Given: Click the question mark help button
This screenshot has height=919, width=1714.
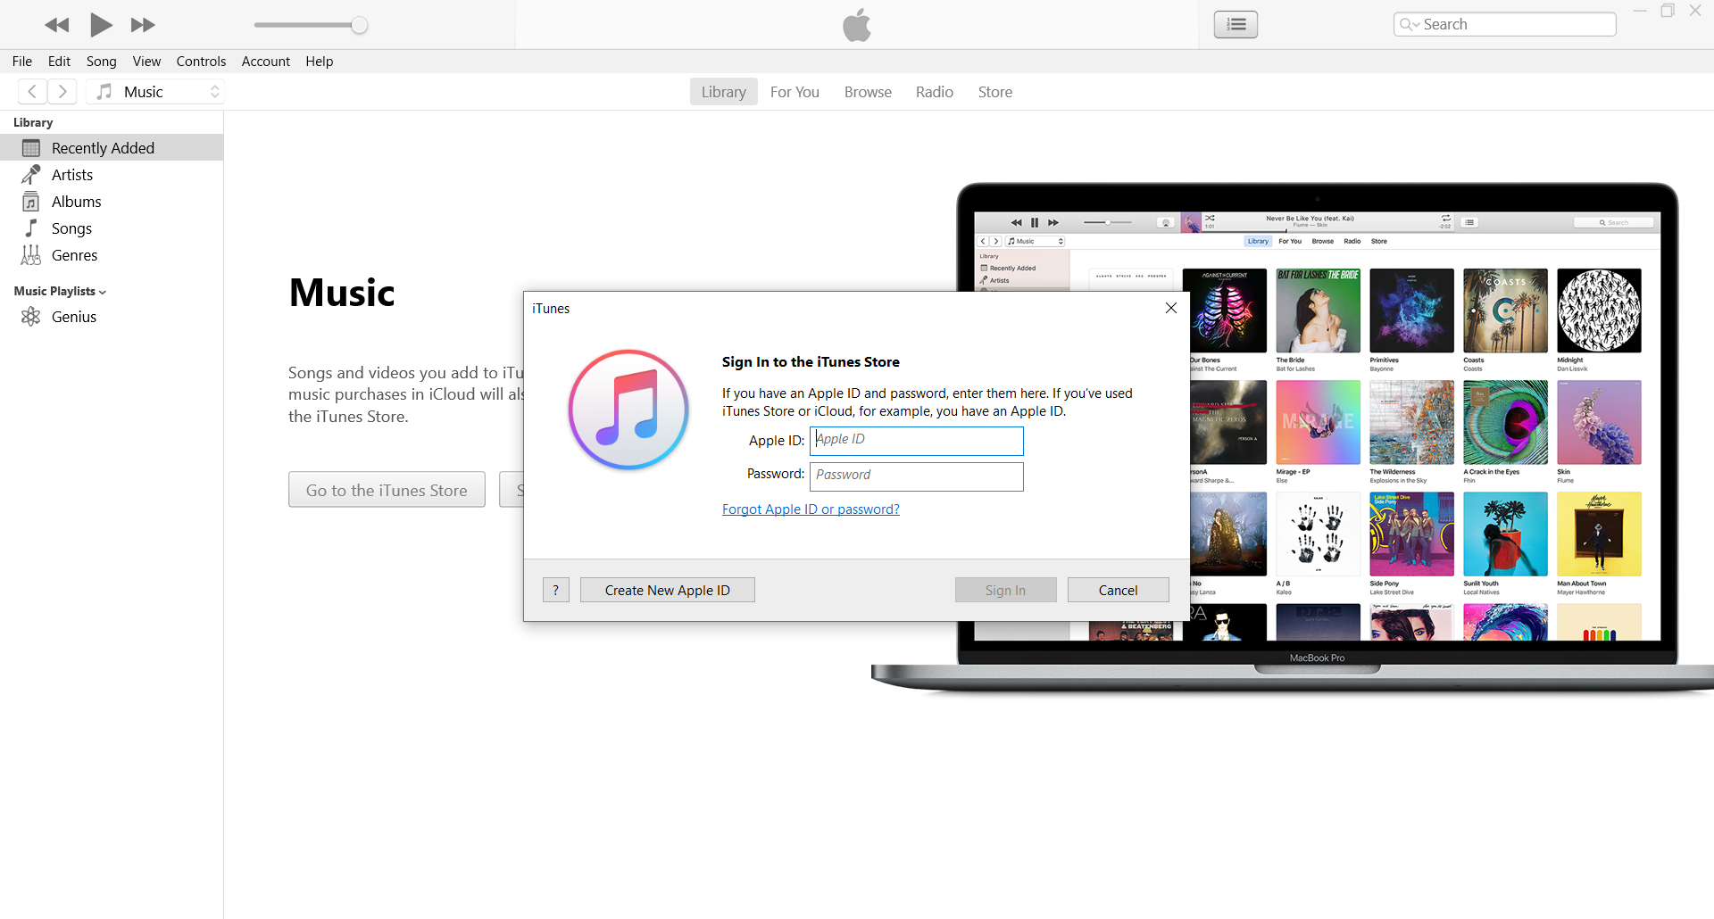Looking at the screenshot, I should click(555, 590).
